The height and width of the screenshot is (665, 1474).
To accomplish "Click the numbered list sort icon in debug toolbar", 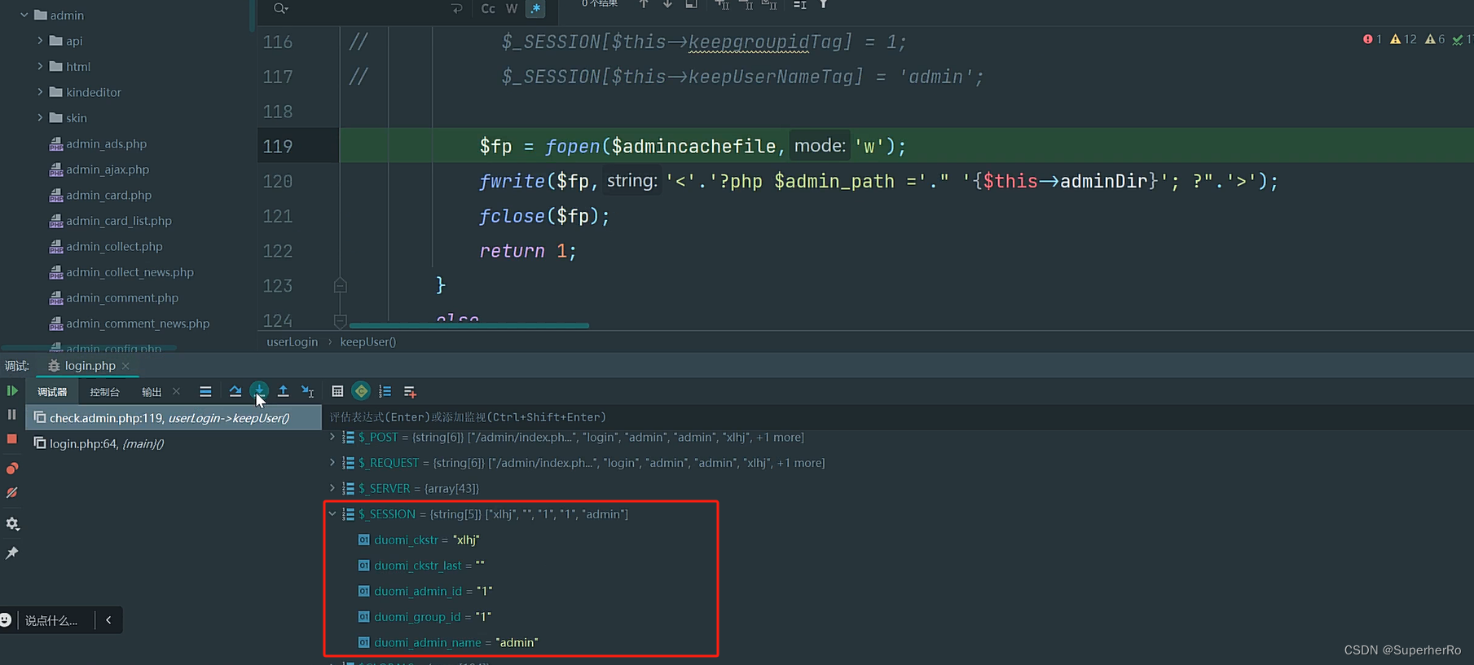I will pyautogui.click(x=385, y=392).
